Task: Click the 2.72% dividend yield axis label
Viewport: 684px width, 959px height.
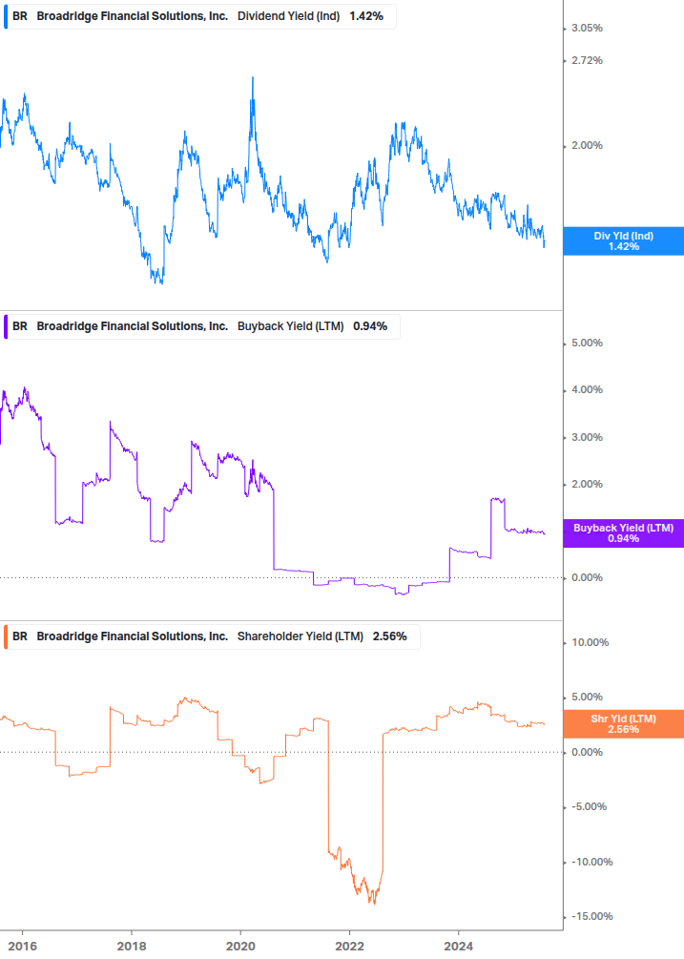Action: pyautogui.click(x=587, y=60)
